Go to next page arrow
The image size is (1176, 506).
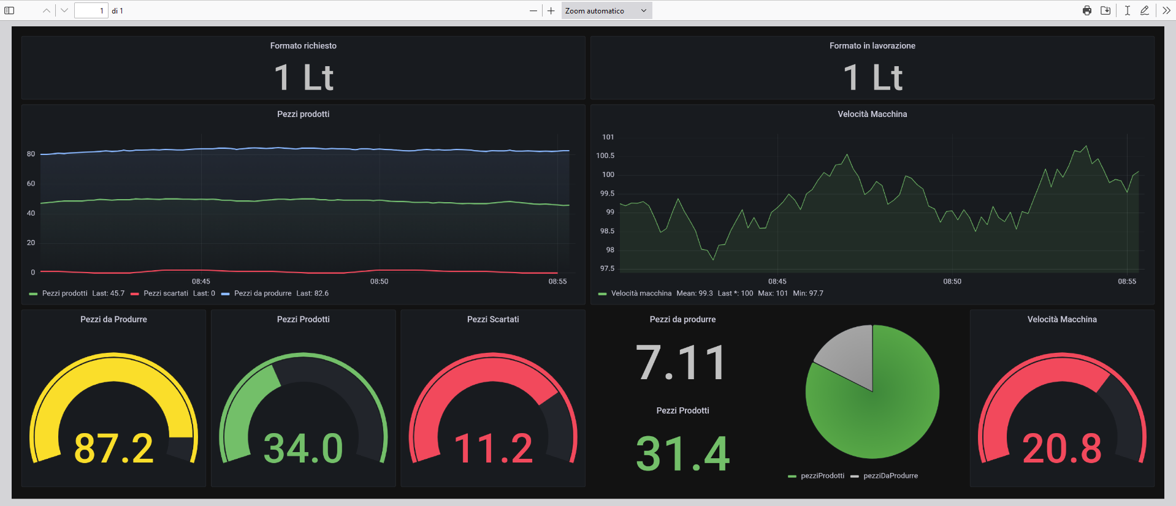[64, 10]
